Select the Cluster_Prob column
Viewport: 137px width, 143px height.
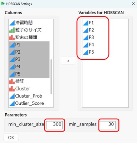tap(29, 96)
